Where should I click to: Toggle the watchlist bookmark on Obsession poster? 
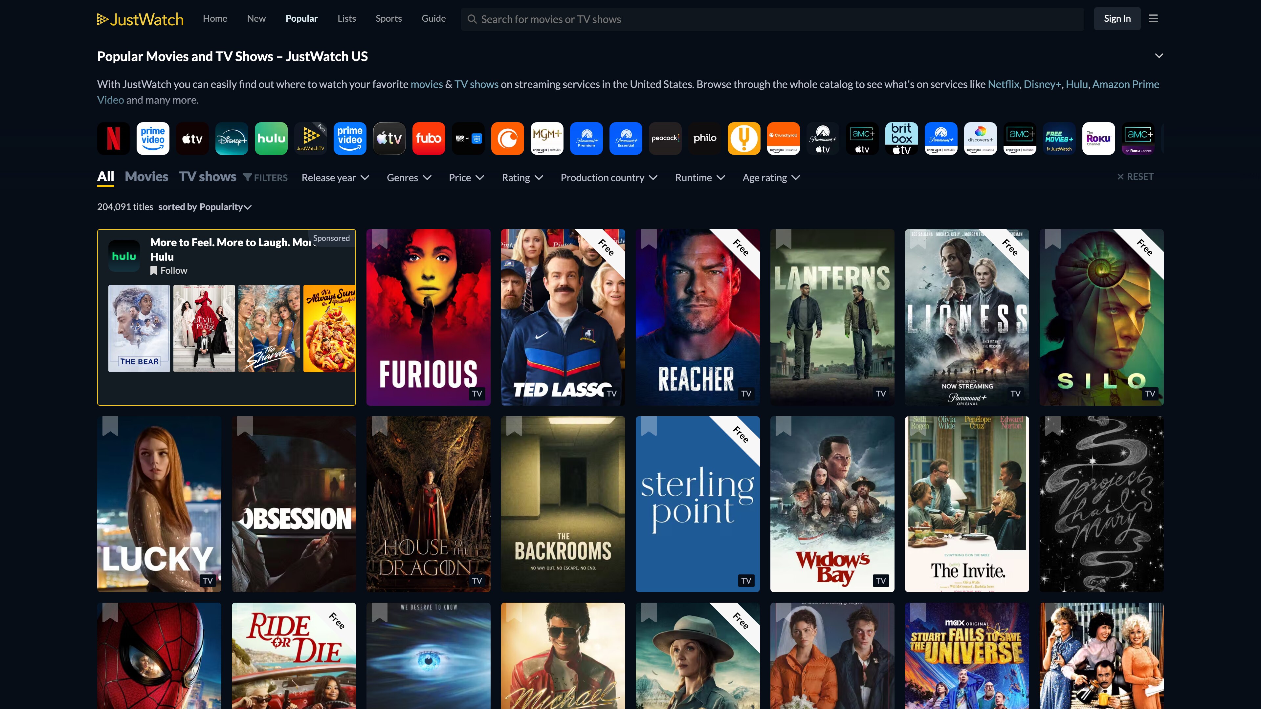pyautogui.click(x=245, y=426)
